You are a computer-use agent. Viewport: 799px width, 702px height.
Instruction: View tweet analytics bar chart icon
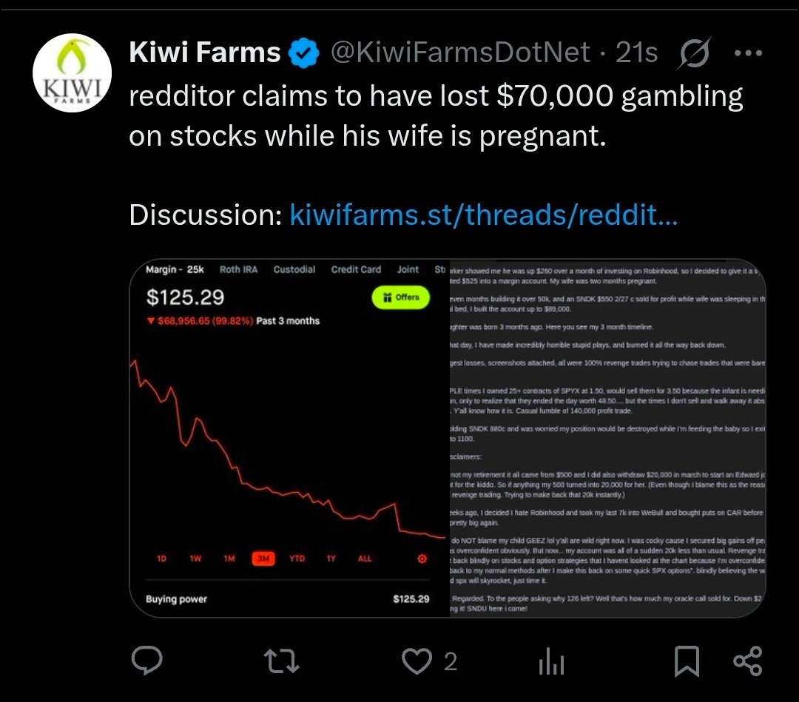coord(551,661)
